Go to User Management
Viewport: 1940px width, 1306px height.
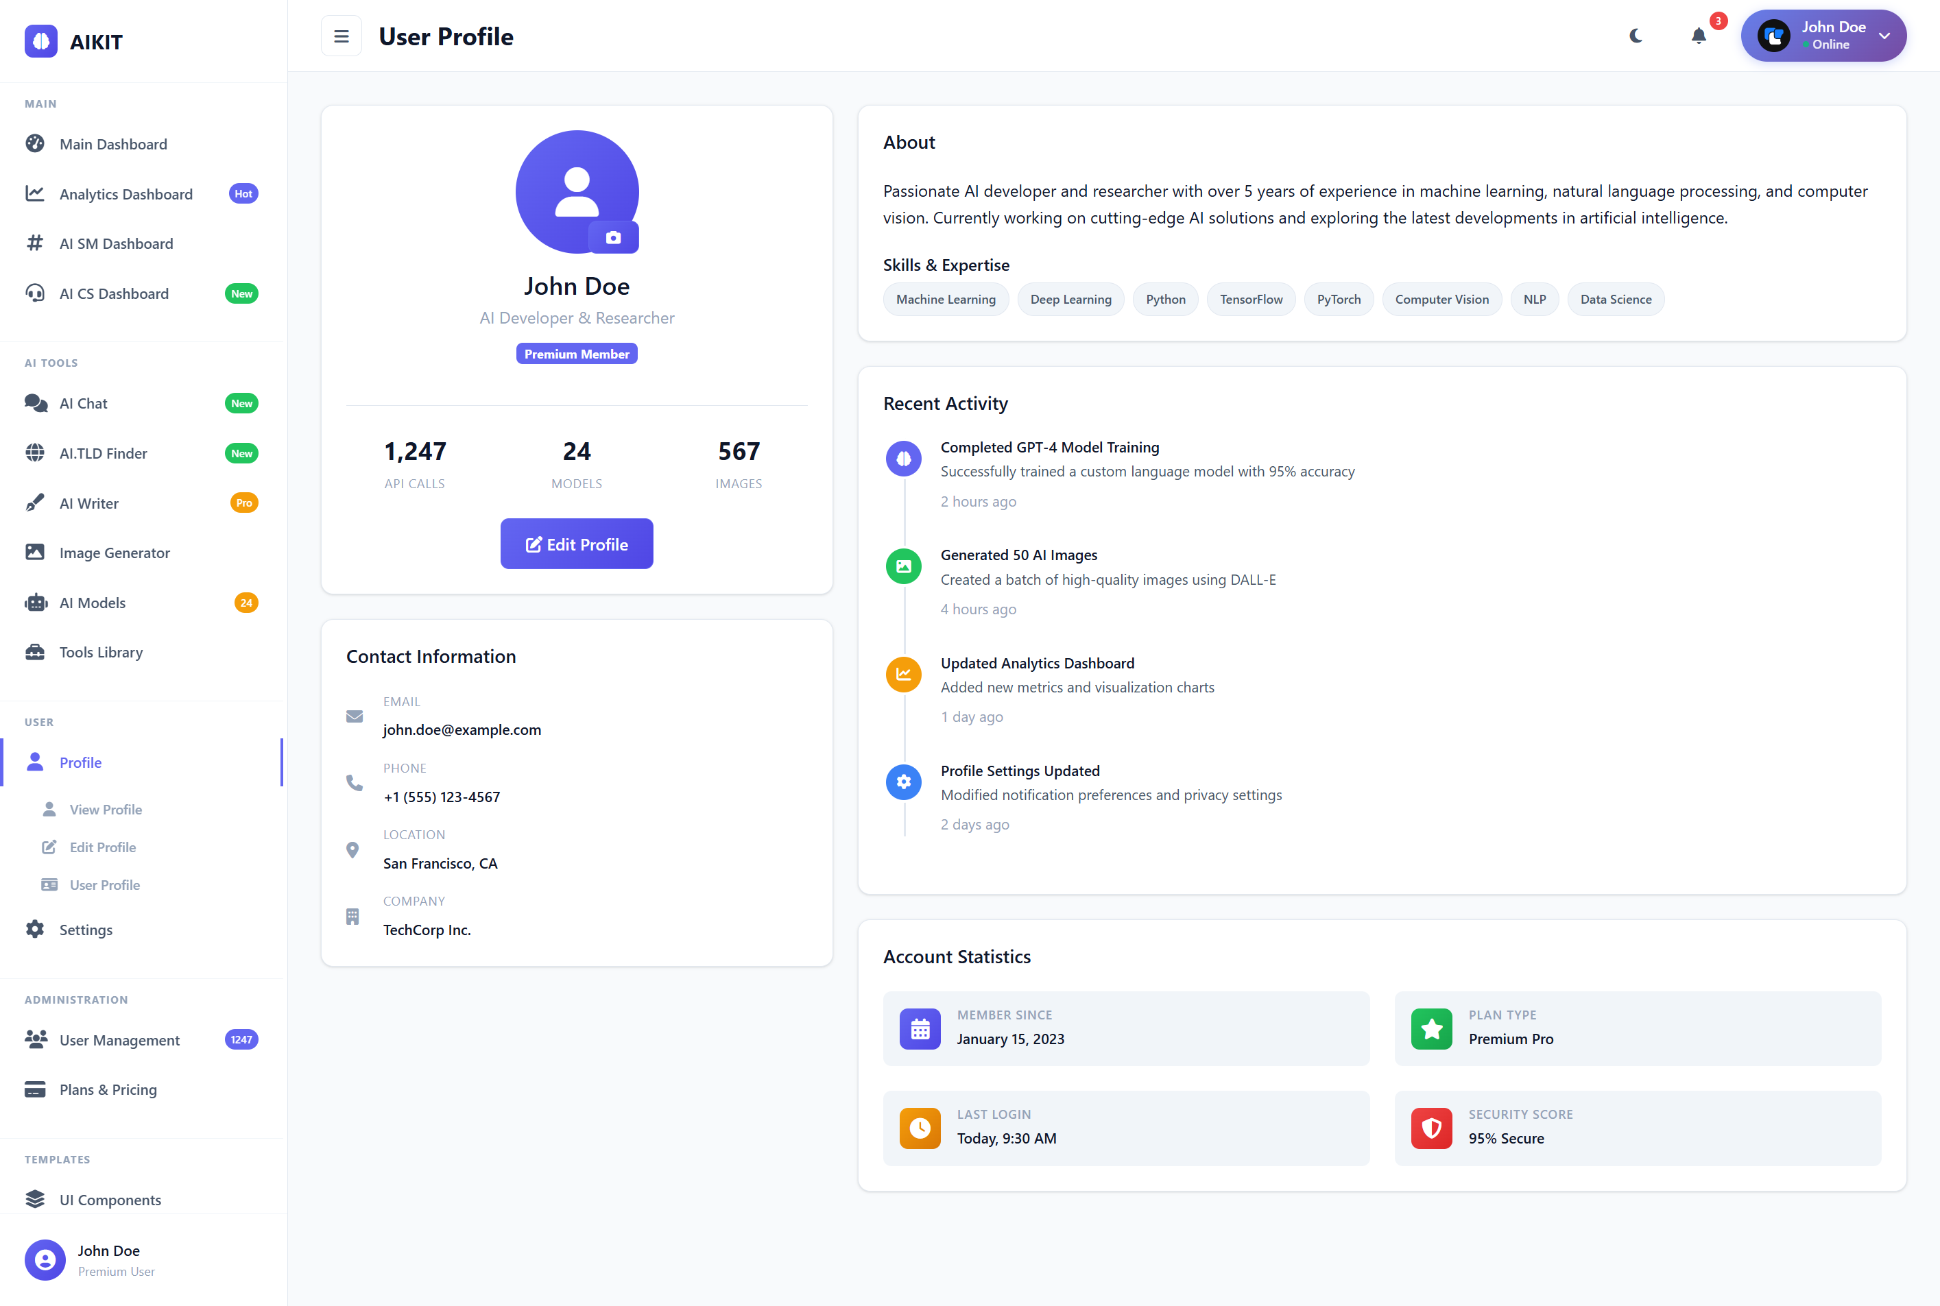tap(119, 1039)
